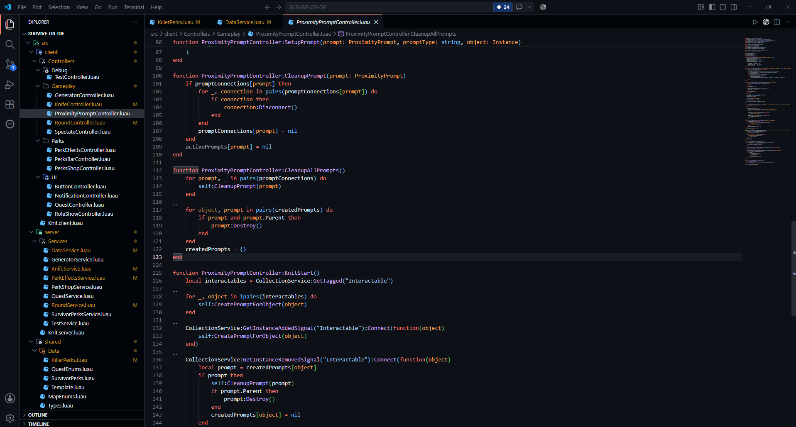The image size is (796, 427).
Task: Open the Edit menu
Action: coord(37,7)
